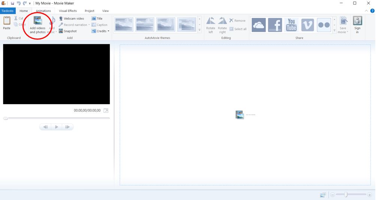The height and width of the screenshot is (200, 376).
Task: Step to the next frame
Action: [x=67, y=127]
